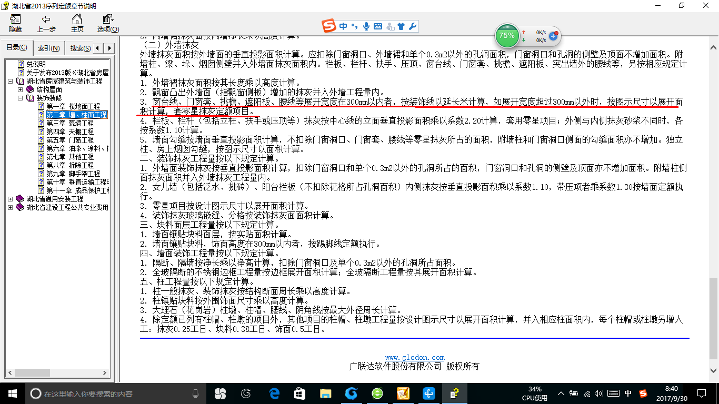
Task: Select 第十章 垂直运输工程 chapter
Action: pos(77,182)
